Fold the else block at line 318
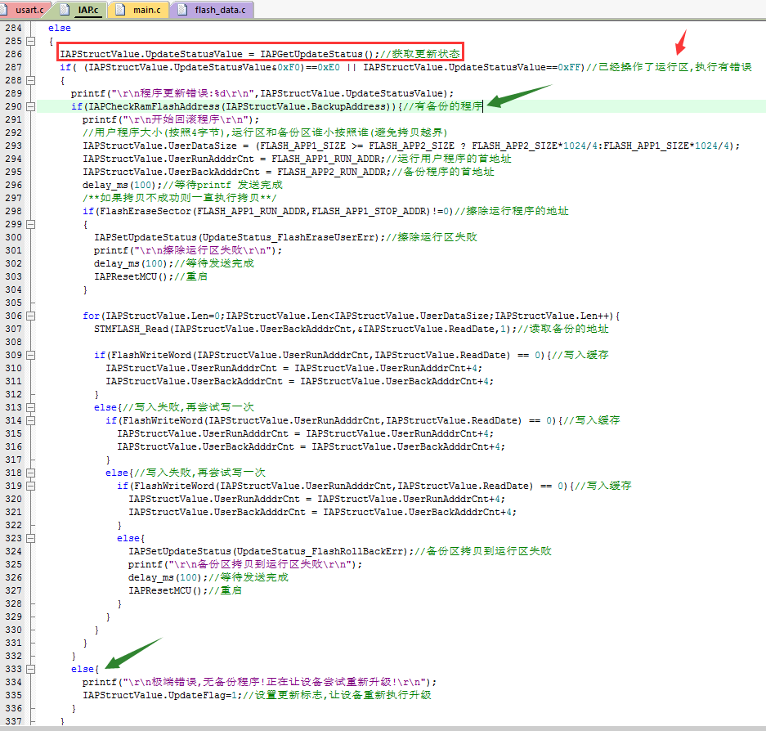Image resolution: width=766 pixels, height=731 pixels. coord(31,473)
